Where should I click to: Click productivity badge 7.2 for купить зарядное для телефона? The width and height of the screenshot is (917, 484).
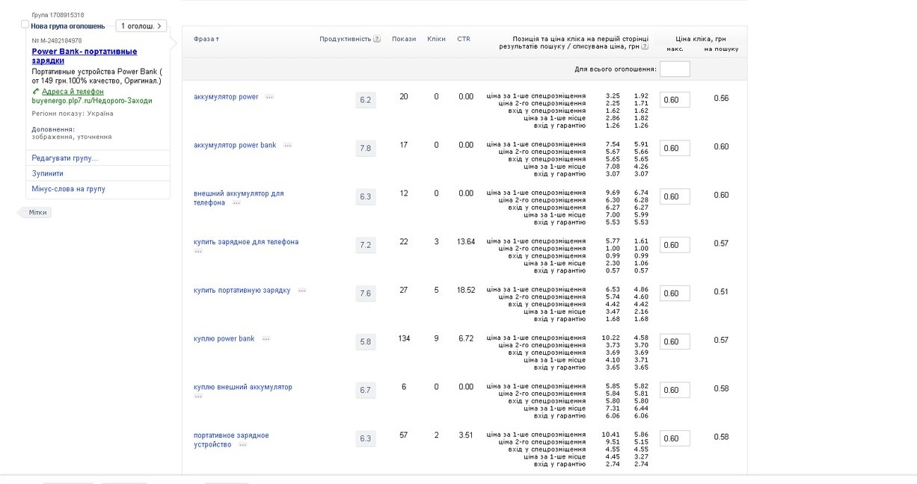tap(365, 245)
